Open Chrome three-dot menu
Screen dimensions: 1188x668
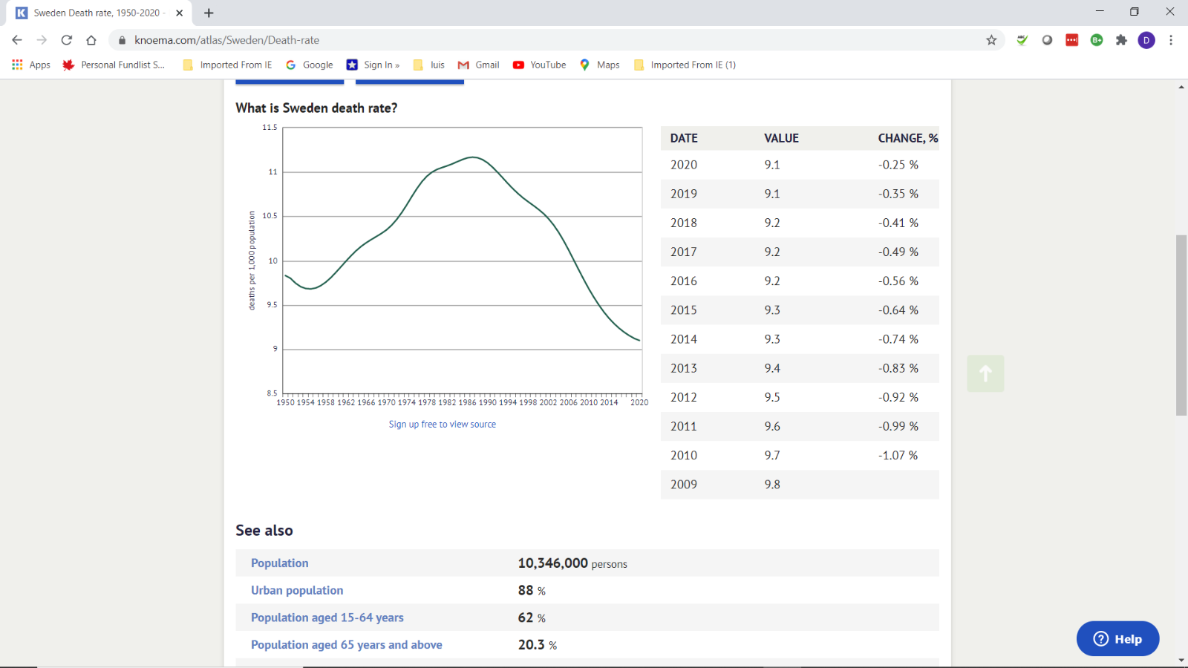point(1171,40)
